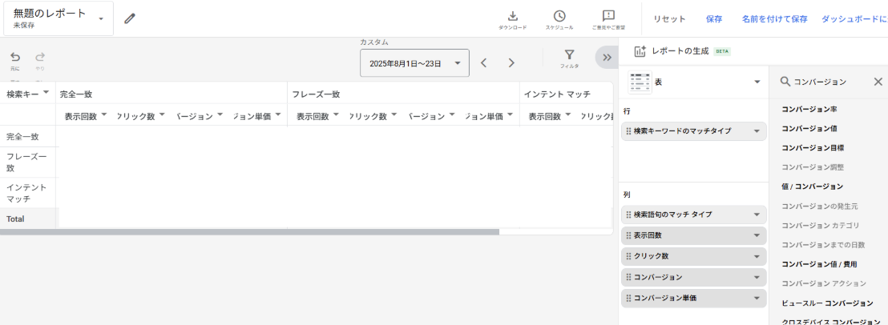Click the search field containing コンバージョン
The image size is (888, 325).
pyautogui.click(x=829, y=82)
